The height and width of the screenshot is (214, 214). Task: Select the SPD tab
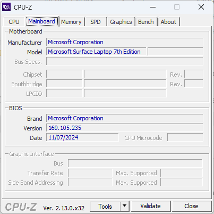point(96,22)
